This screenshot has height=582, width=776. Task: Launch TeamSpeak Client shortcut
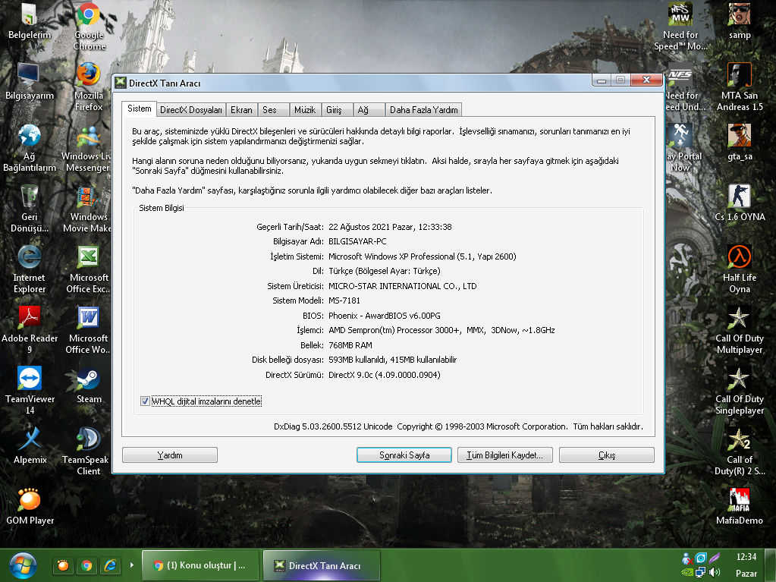(88, 451)
